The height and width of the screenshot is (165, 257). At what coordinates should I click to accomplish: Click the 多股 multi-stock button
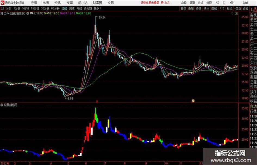(x=198, y=8)
